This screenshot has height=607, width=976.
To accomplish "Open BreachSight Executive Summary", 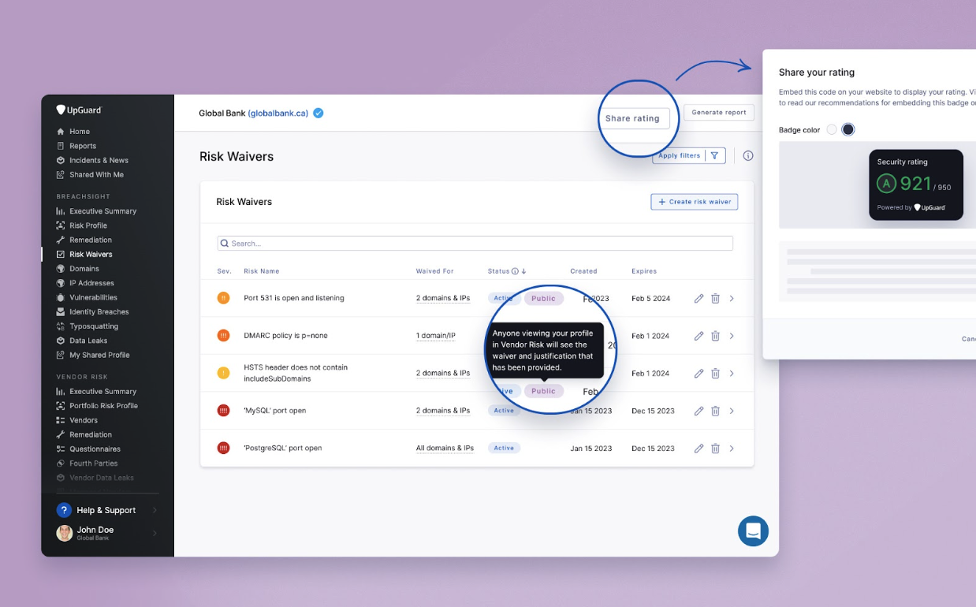I will [102, 211].
